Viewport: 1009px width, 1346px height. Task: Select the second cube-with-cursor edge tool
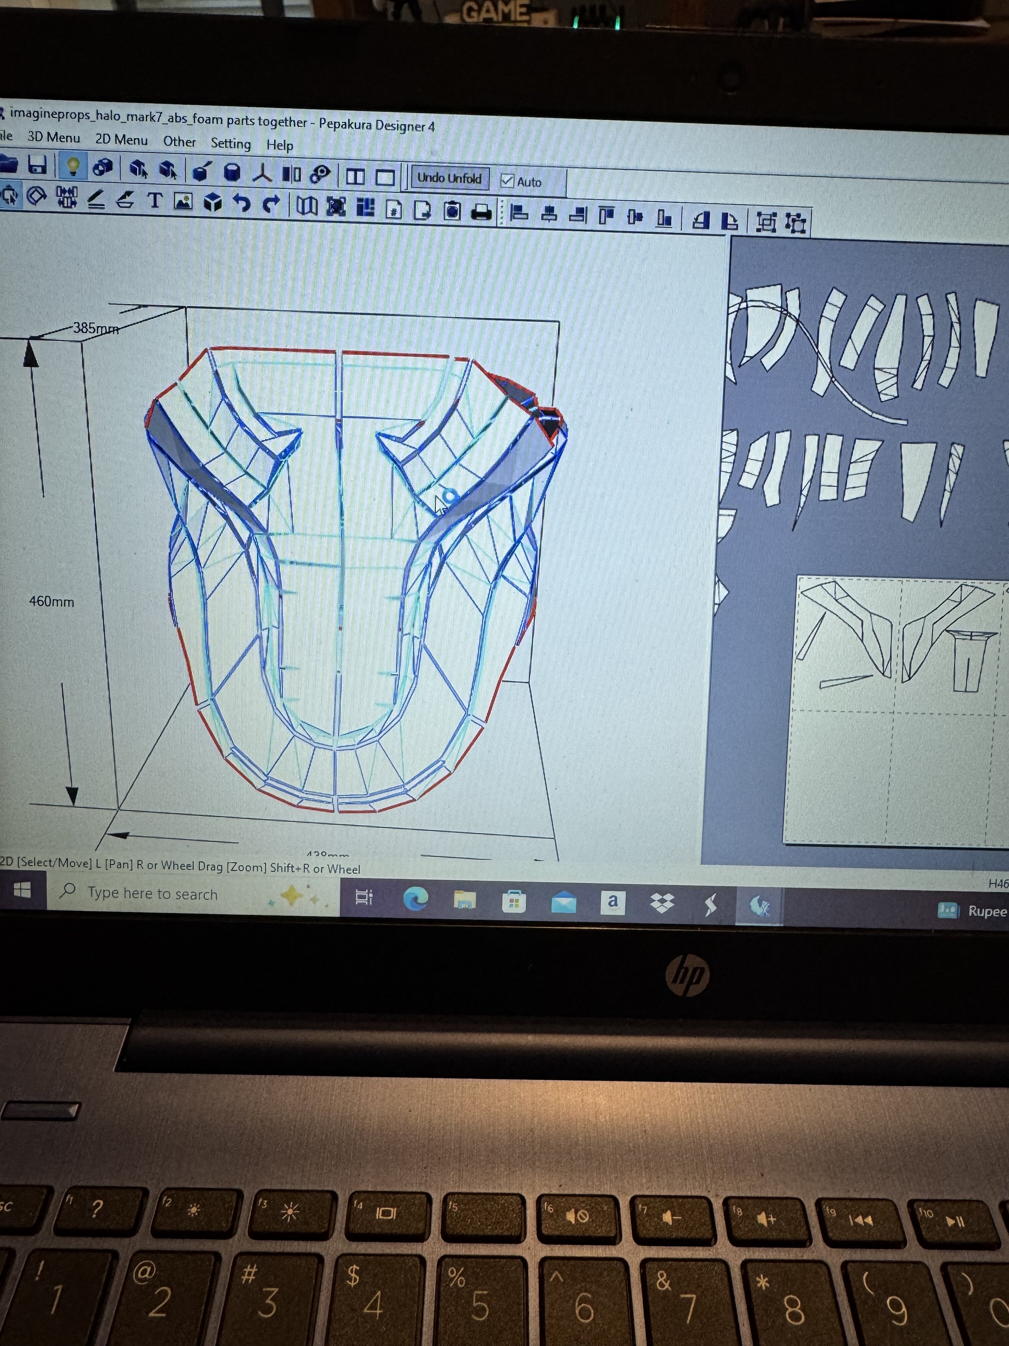(x=168, y=170)
